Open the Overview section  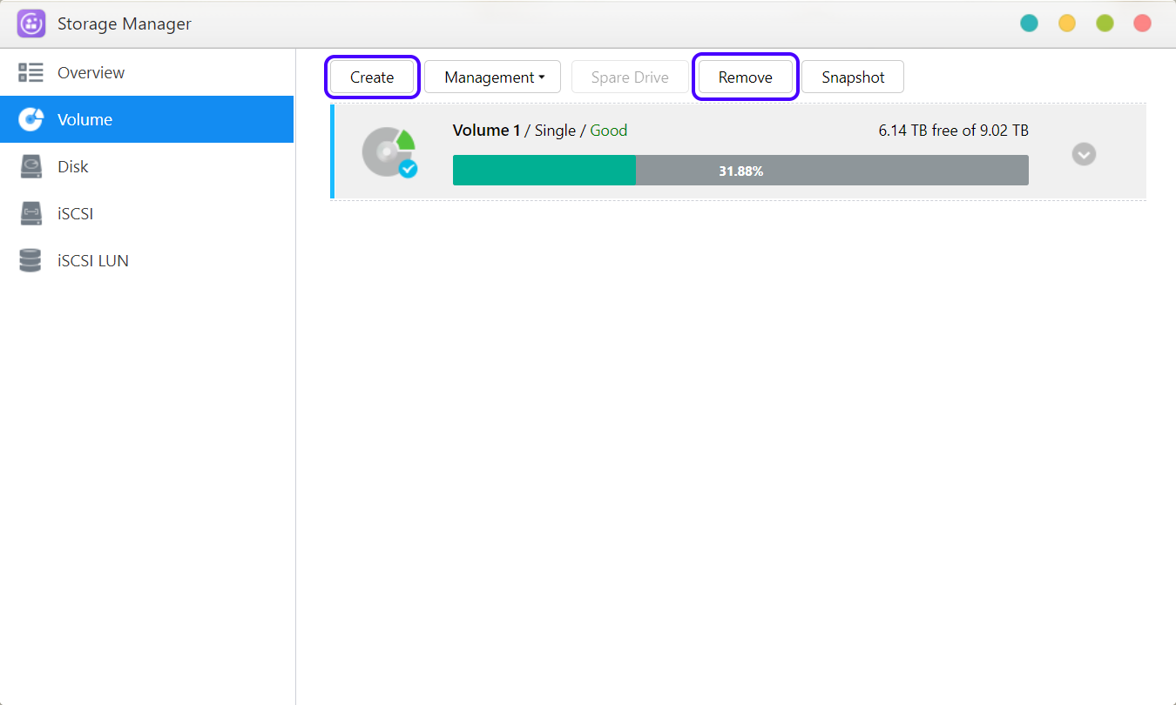click(x=91, y=72)
